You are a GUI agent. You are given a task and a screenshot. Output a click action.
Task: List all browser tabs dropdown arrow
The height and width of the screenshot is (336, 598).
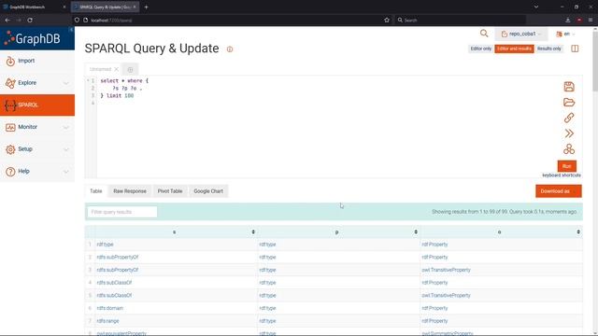(x=536, y=7)
